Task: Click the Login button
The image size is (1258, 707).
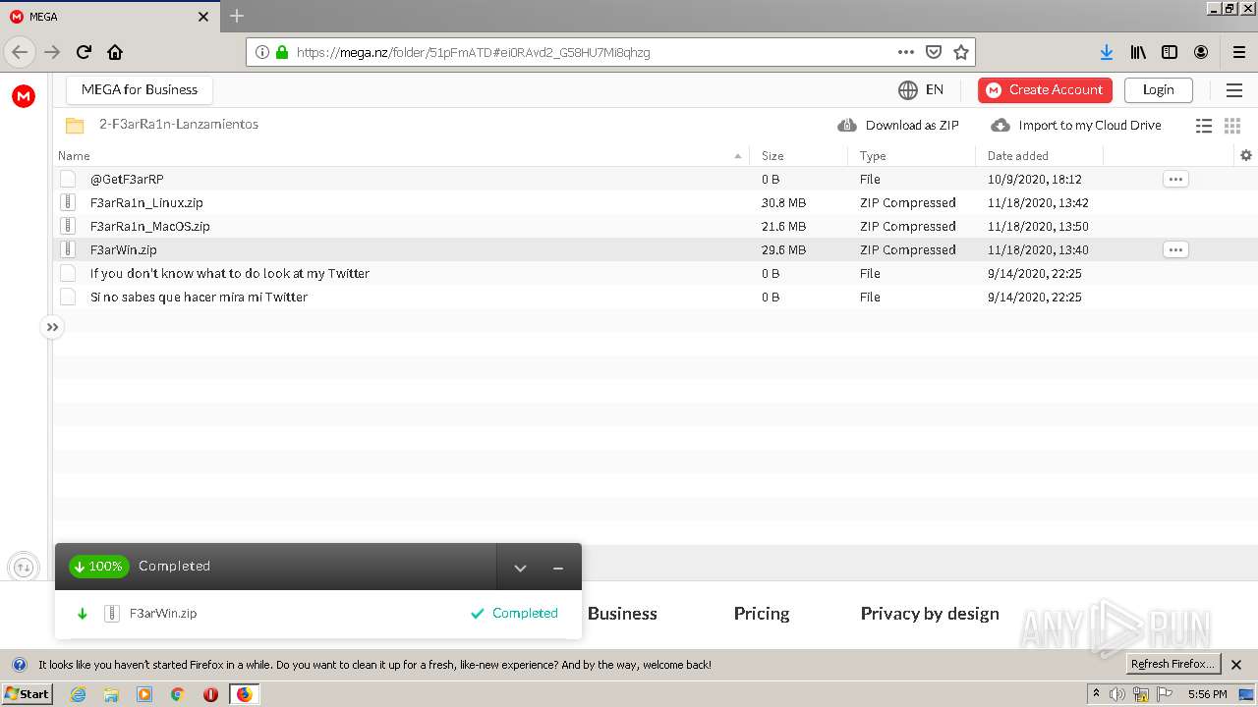Action: point(1158,89)
